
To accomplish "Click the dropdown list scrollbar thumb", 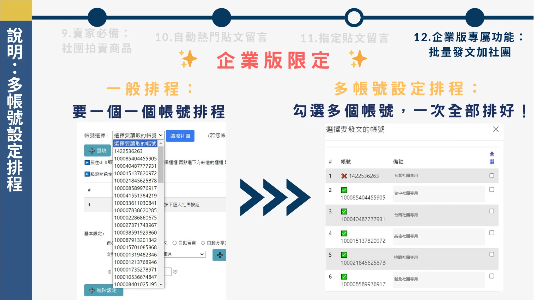I will pos(161,164).
